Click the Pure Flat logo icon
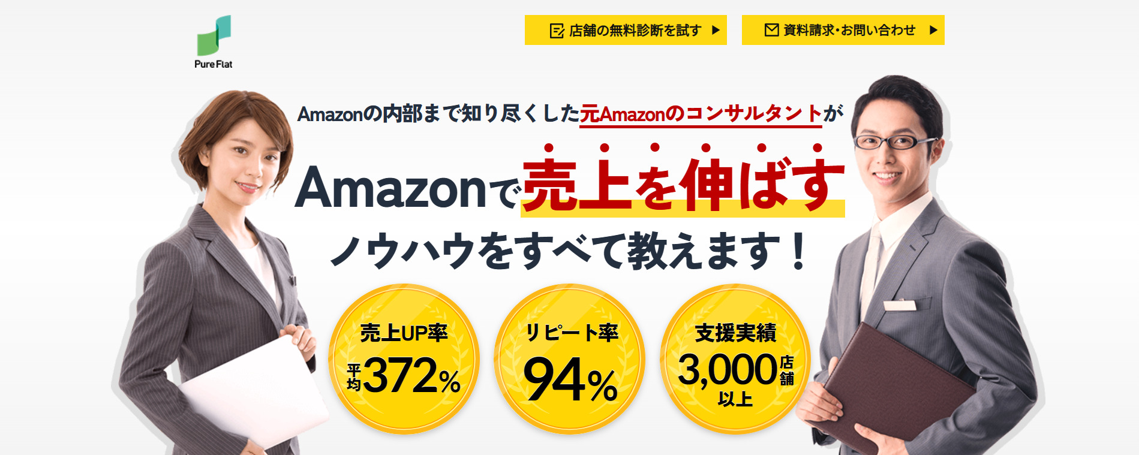Image resolution: width=1139 pixels, height=455 pixels. point(214,35)
